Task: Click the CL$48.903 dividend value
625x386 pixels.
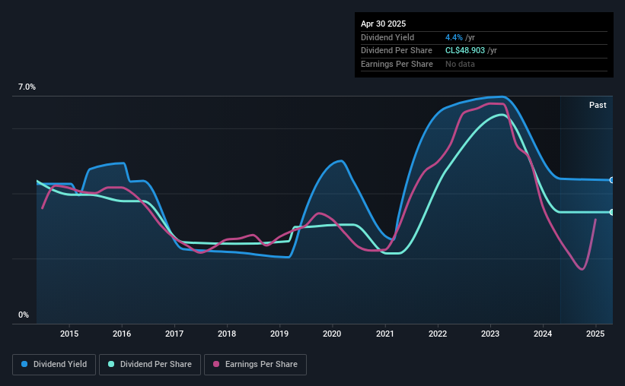Action: [x=465, y=51]
